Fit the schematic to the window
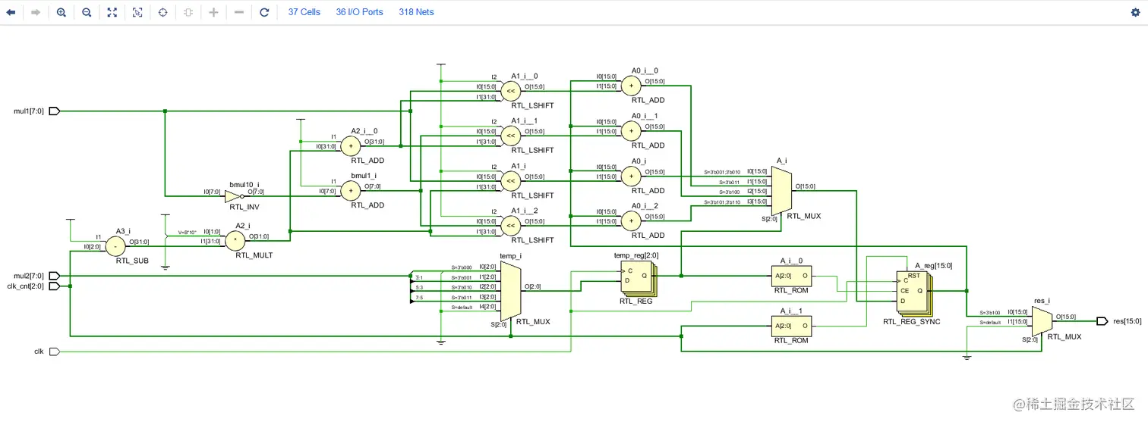Screen dimensions: 1148x425 click(112, 12)
